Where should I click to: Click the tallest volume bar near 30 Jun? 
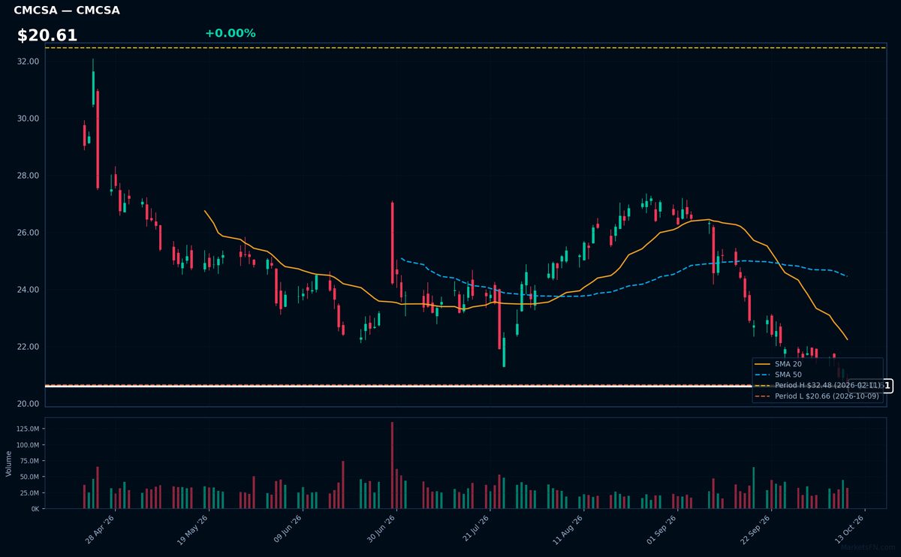pyautogui.click(x=392, y=465)
